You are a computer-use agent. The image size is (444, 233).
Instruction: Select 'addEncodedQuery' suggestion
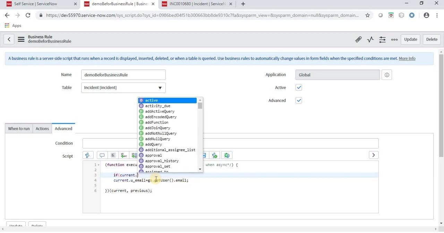pyautogui.click(x=168, y=117)
